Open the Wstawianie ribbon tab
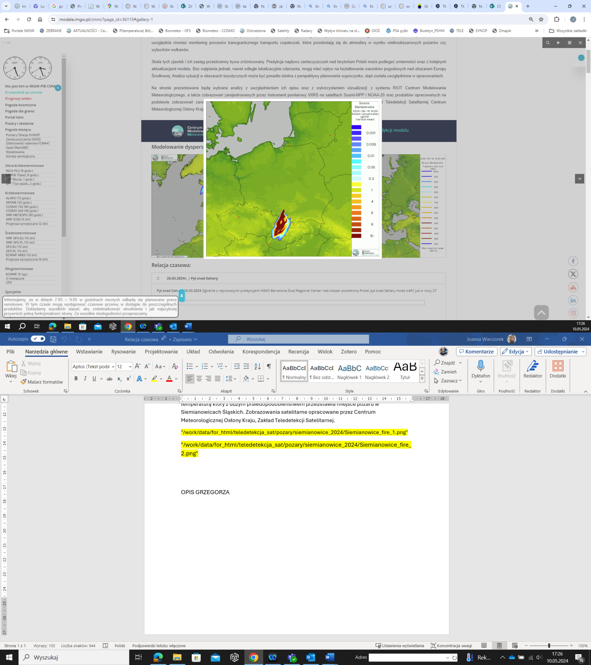Image resolution: width=591 pixels, height=665 pixels. point(89,351)
